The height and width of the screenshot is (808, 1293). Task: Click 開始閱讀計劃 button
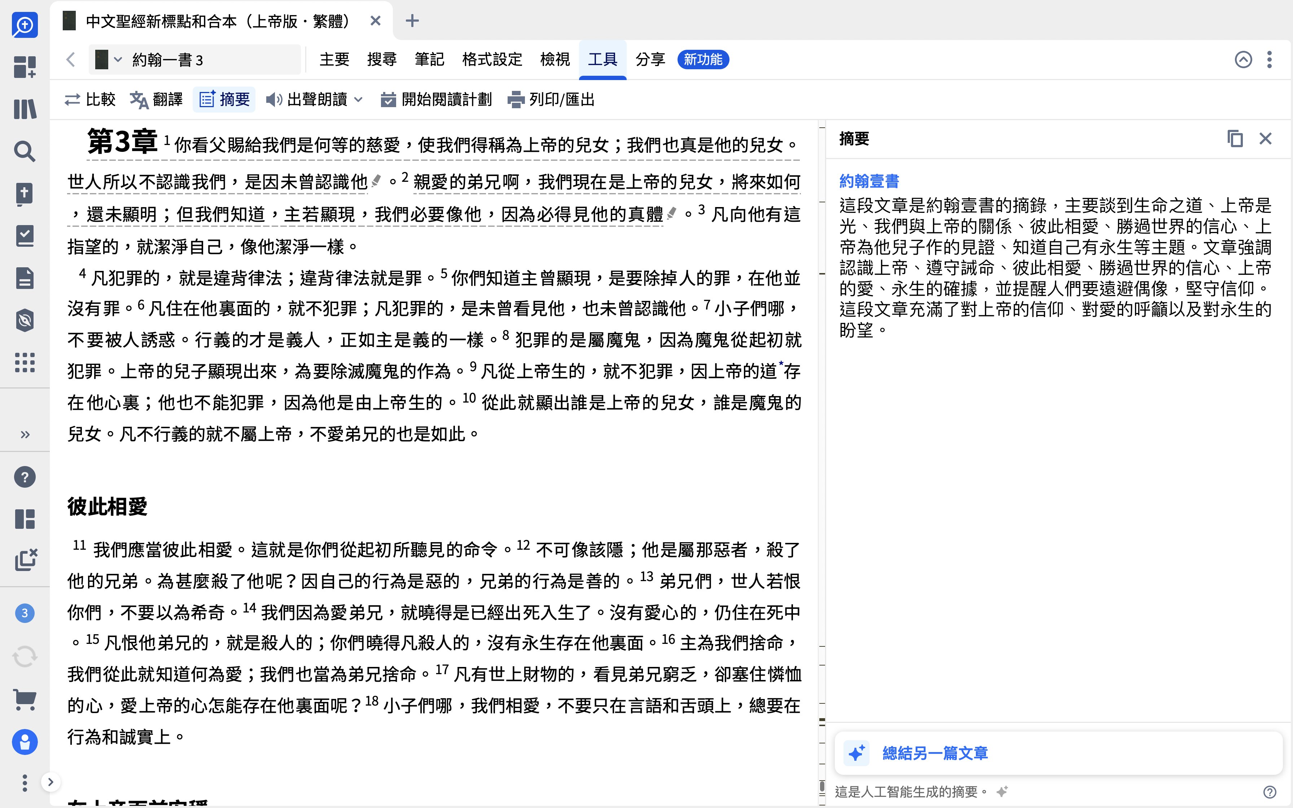435,100
